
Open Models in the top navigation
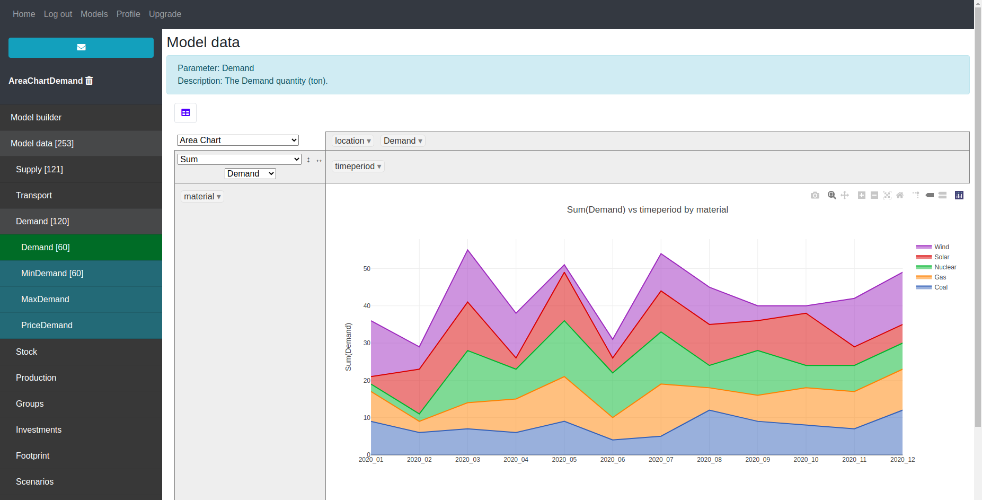(x=94, y=14)
